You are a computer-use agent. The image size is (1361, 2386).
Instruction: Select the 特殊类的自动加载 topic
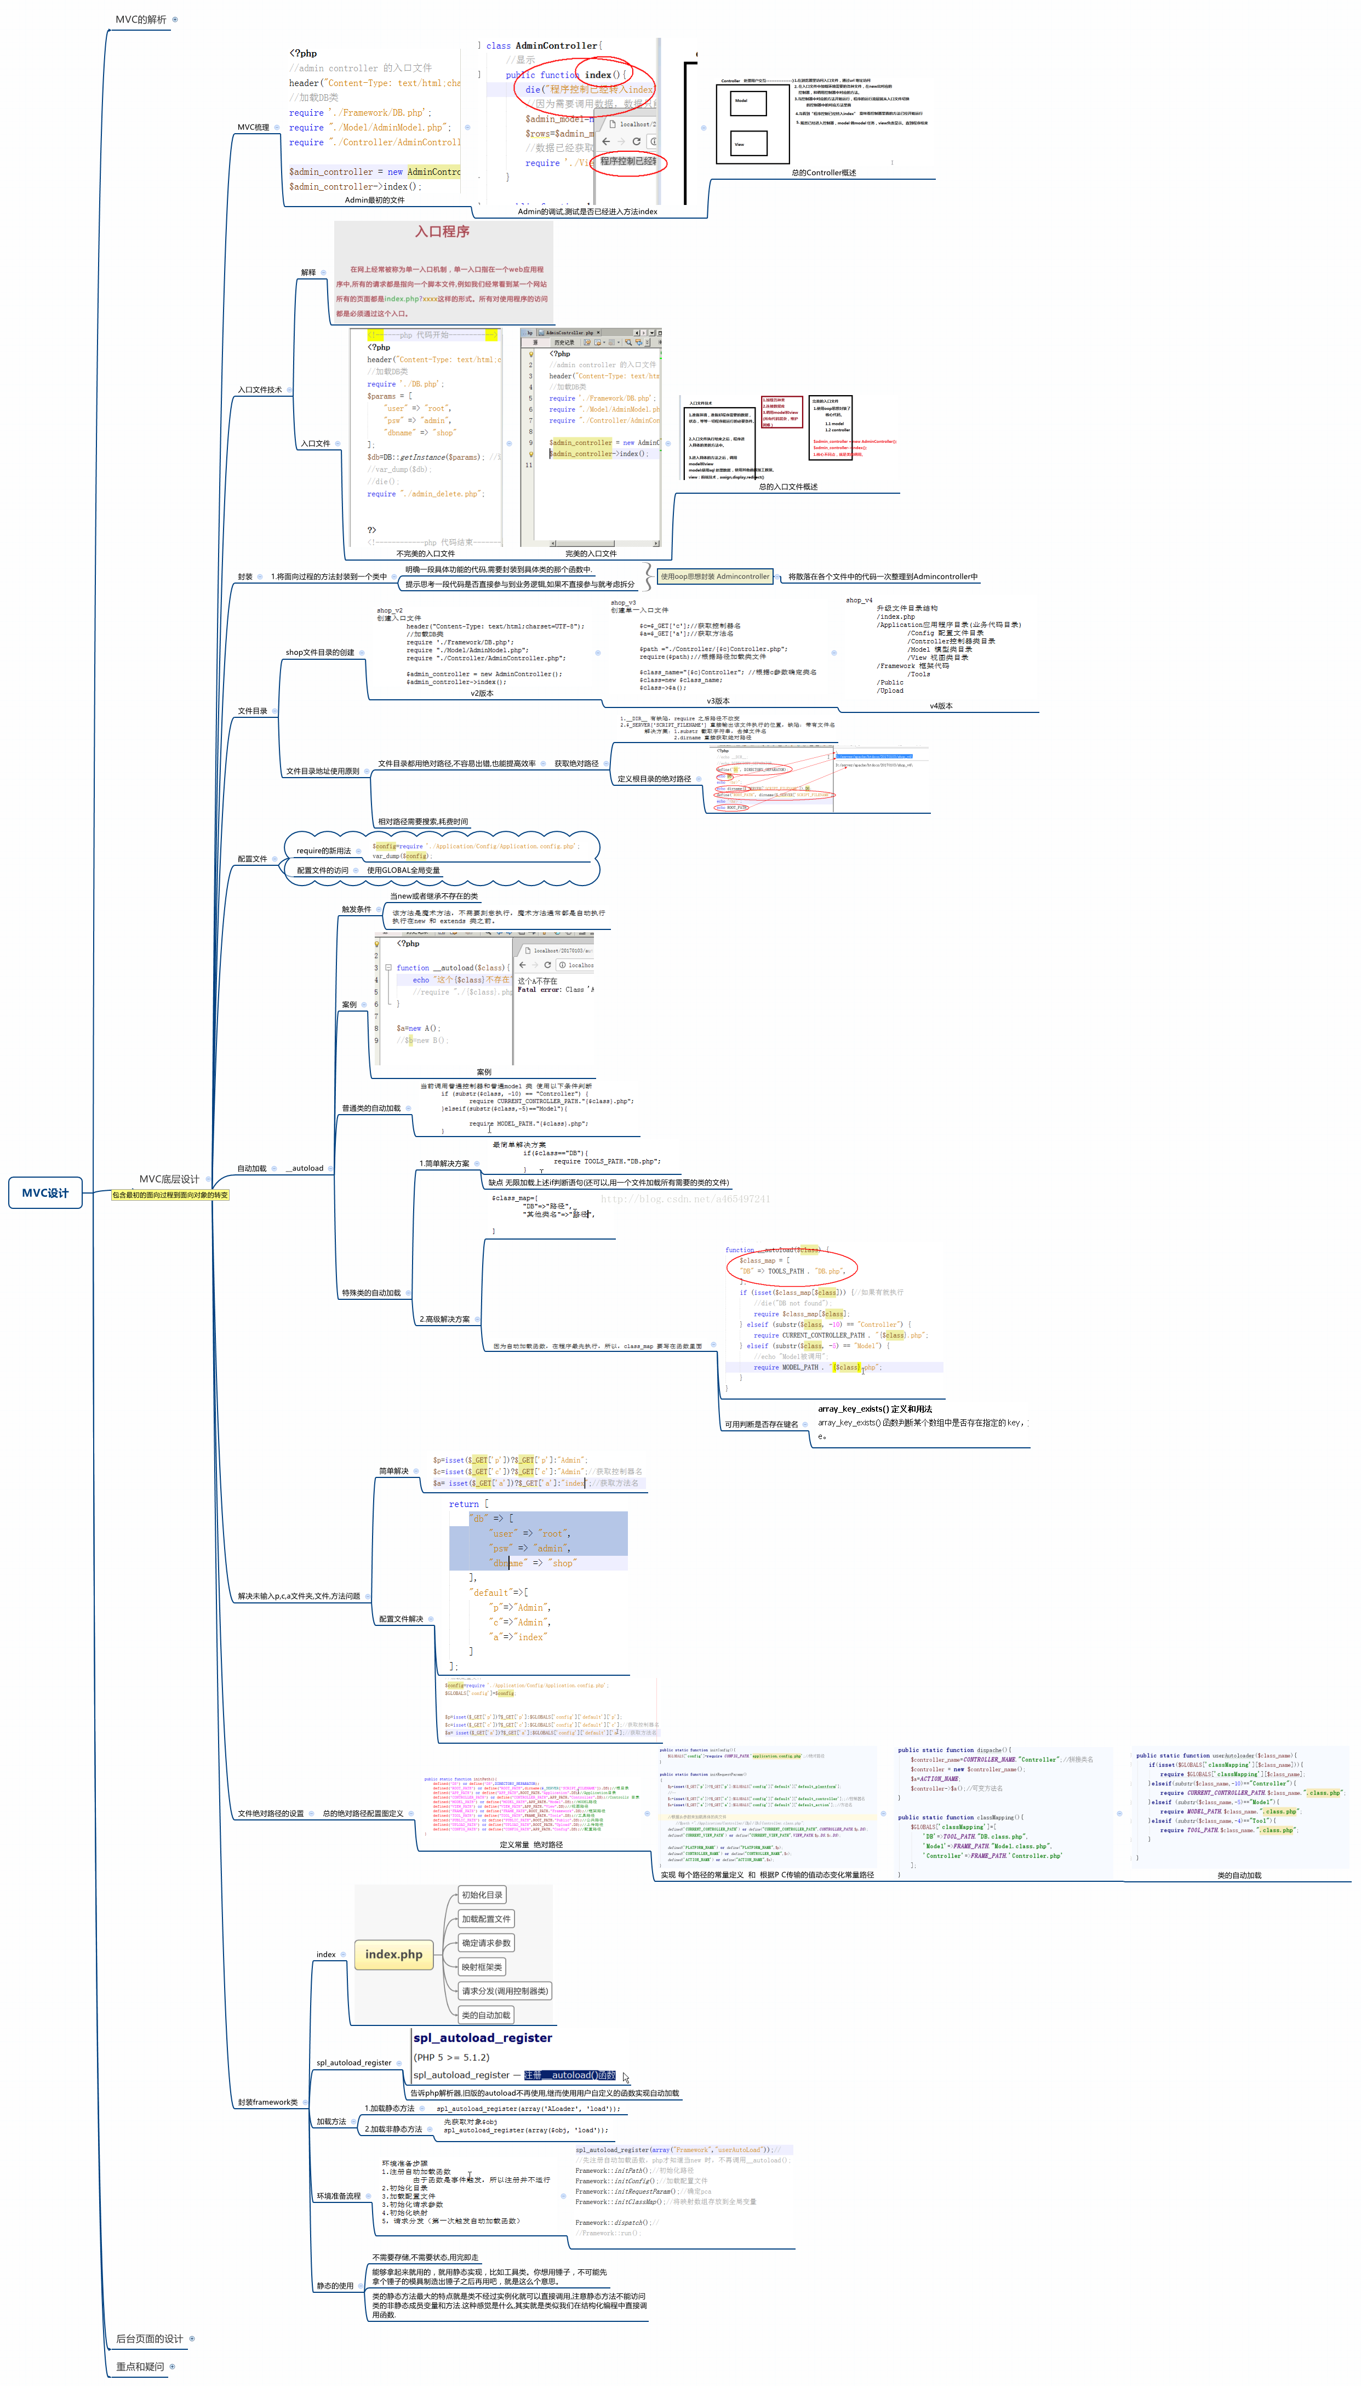point(371,1293)
